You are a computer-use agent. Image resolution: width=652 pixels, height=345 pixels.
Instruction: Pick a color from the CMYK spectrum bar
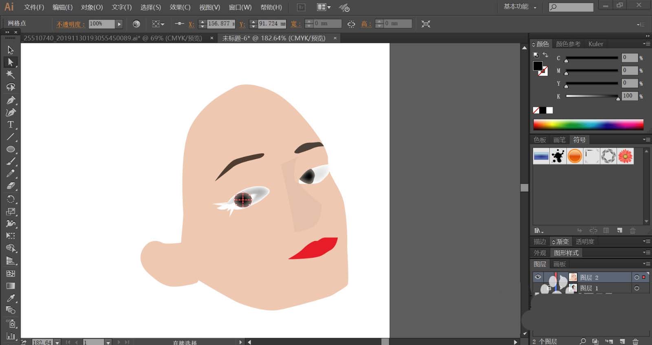pos(588,124)
